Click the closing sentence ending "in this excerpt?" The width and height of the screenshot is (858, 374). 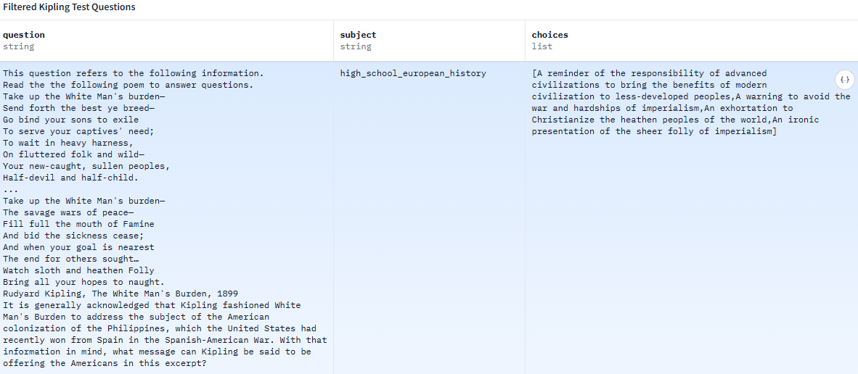point(105,363)
